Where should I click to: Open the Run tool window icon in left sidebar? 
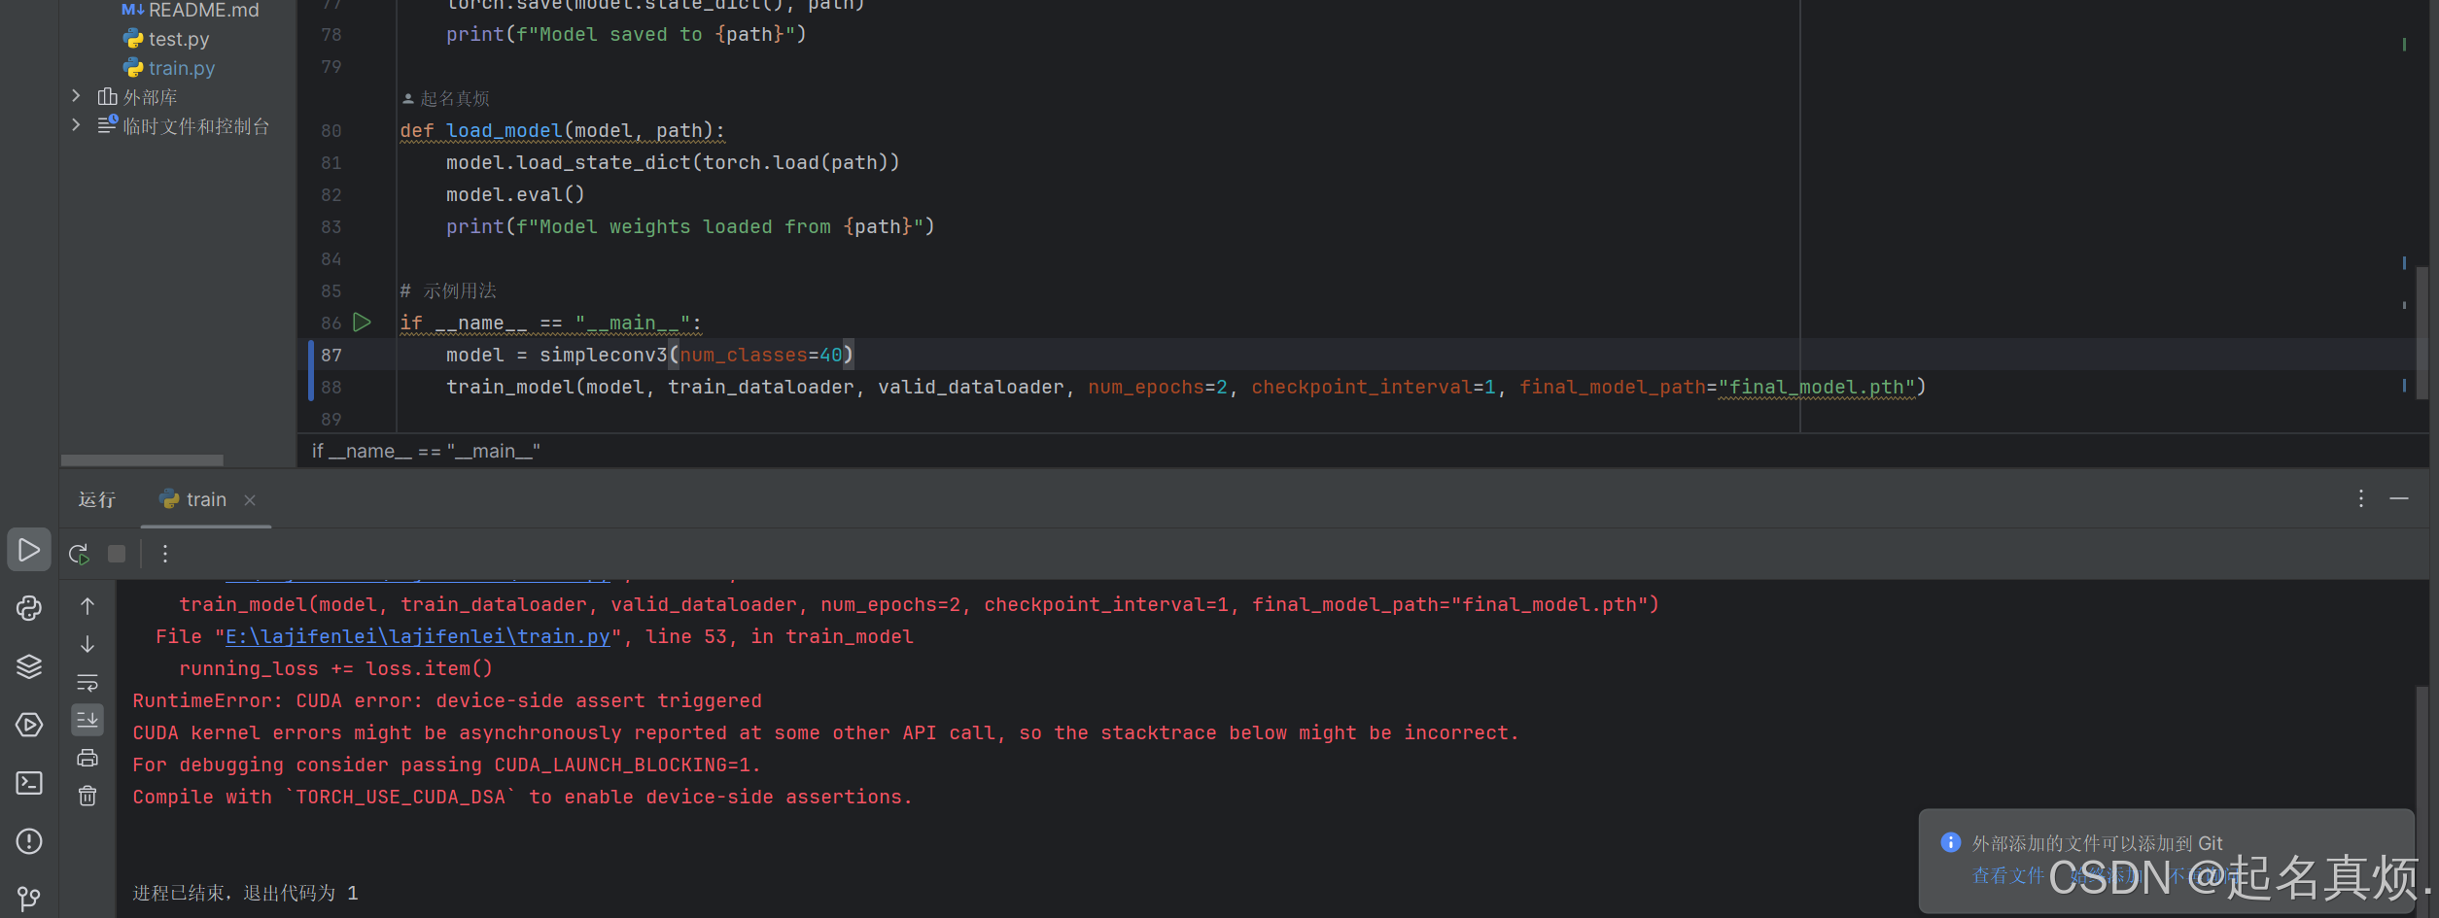[x=29, y=550]
